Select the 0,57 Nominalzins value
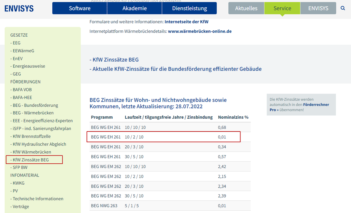The image size is (351, 213). (x=222, y=157)
